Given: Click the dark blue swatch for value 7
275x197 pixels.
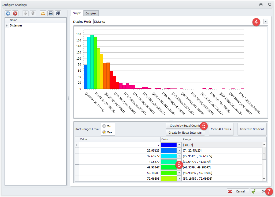Looking at the screenshot, I should 169,145.
